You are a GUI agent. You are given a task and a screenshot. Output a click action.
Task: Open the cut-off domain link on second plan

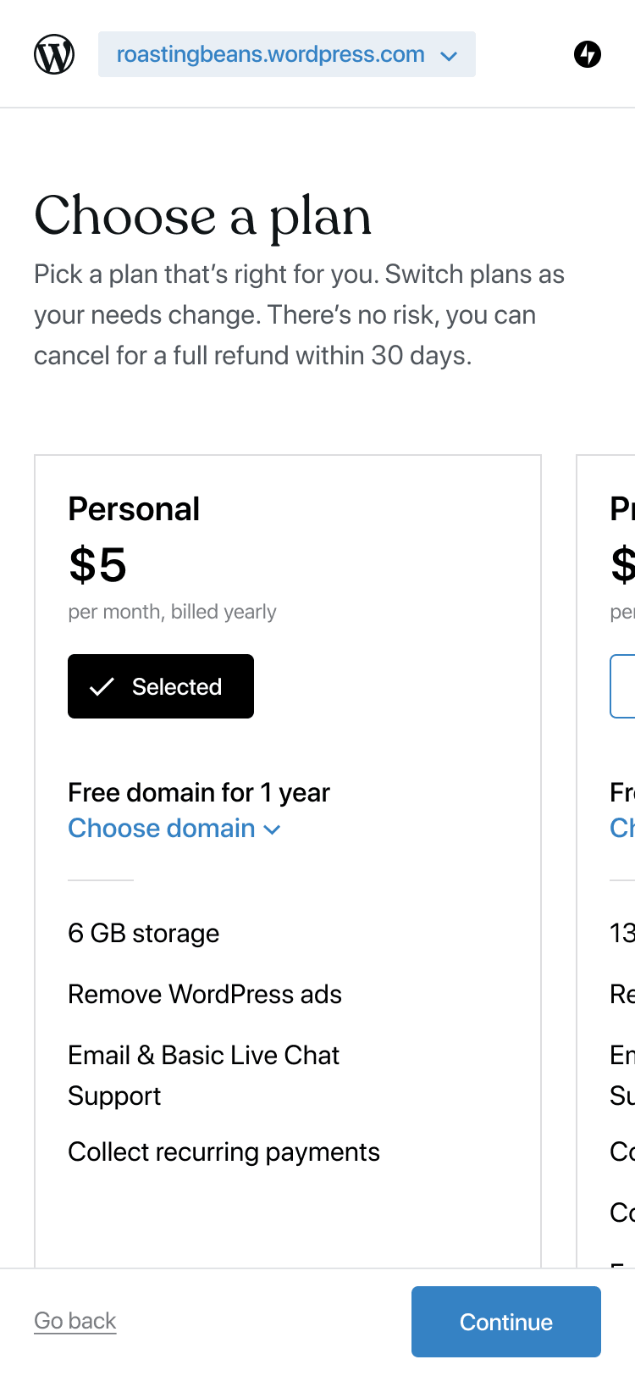coord(623,828)
